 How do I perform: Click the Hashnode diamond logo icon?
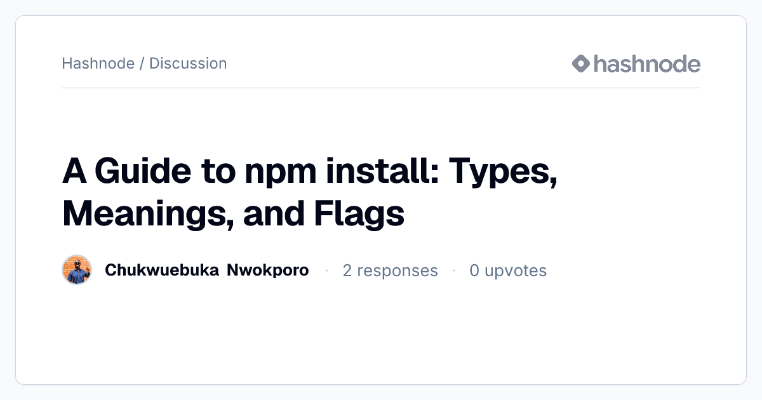[581, 63]
